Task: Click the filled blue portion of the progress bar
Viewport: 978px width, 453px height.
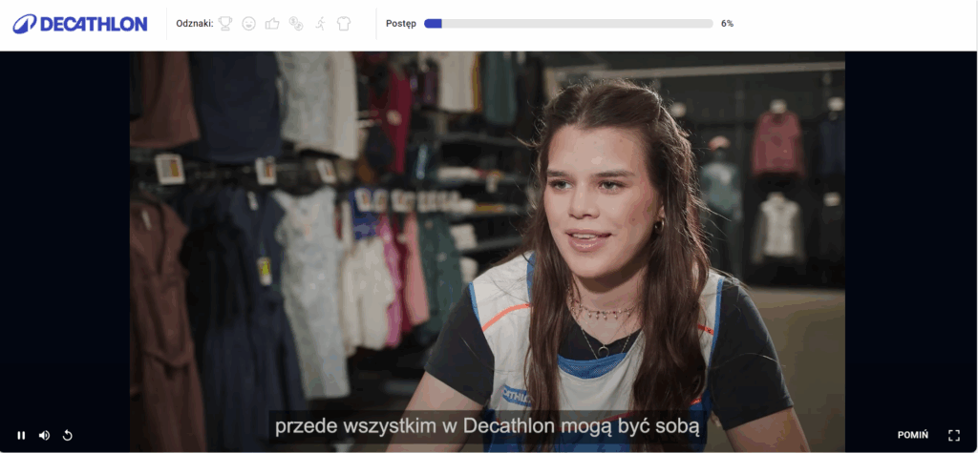Action: pyautogui.click(x=433, y=24)
